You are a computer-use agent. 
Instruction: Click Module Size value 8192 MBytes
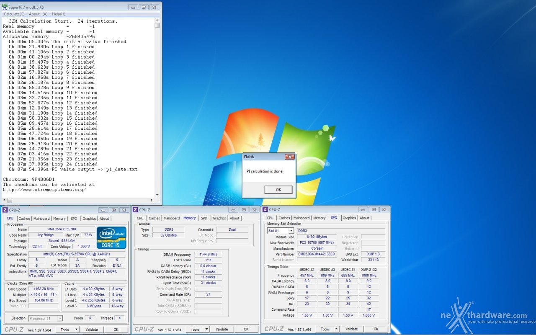317,237
